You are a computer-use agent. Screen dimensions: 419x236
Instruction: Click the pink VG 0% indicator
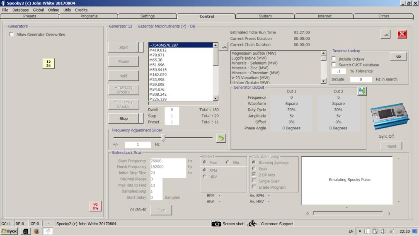point(95,206)
